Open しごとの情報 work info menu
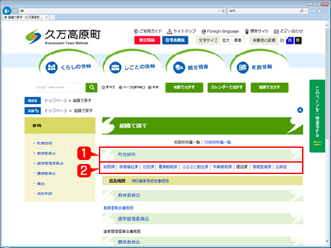Image resolution: width=331 pixels, height=248 pixels. coord(133,67)
